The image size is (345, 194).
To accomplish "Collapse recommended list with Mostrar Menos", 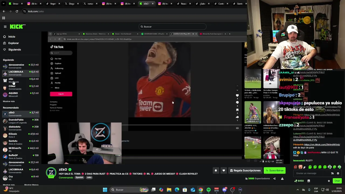I will (31, 185).
